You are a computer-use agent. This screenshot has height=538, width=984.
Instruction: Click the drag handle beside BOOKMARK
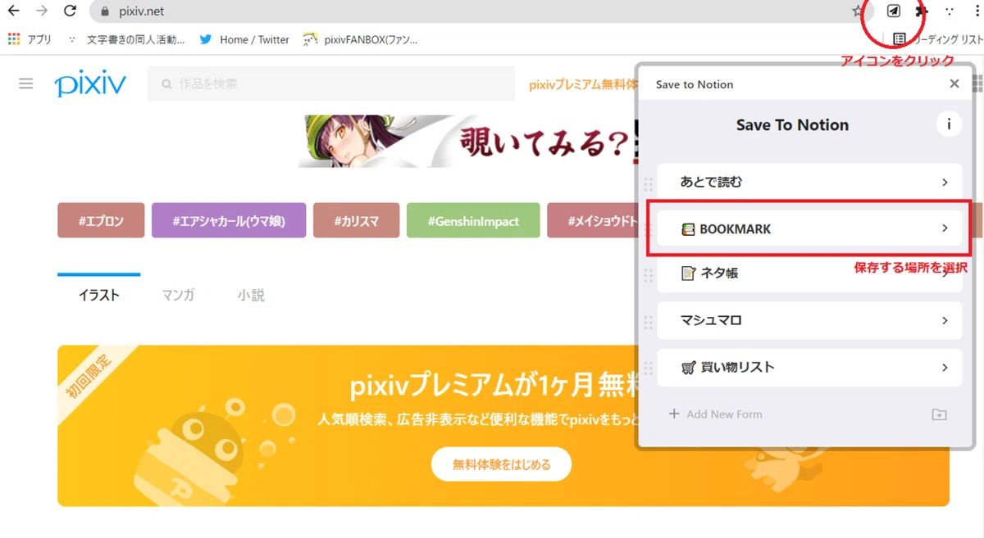[x=648, y=229]
